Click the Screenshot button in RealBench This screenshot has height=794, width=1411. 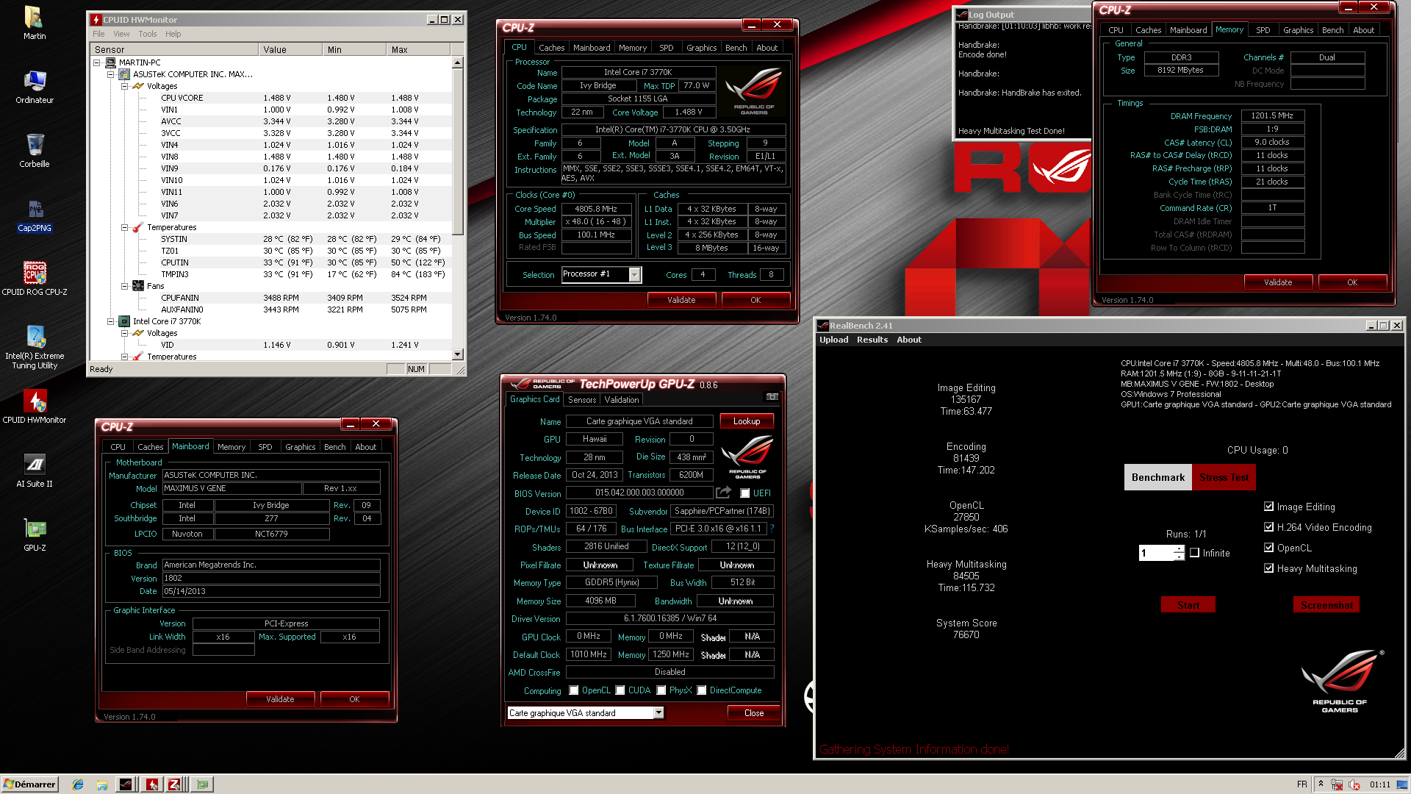point(1326,605)
